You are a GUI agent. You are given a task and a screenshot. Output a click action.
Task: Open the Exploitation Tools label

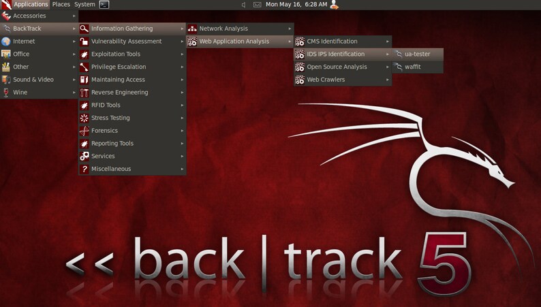click(116, 54)
